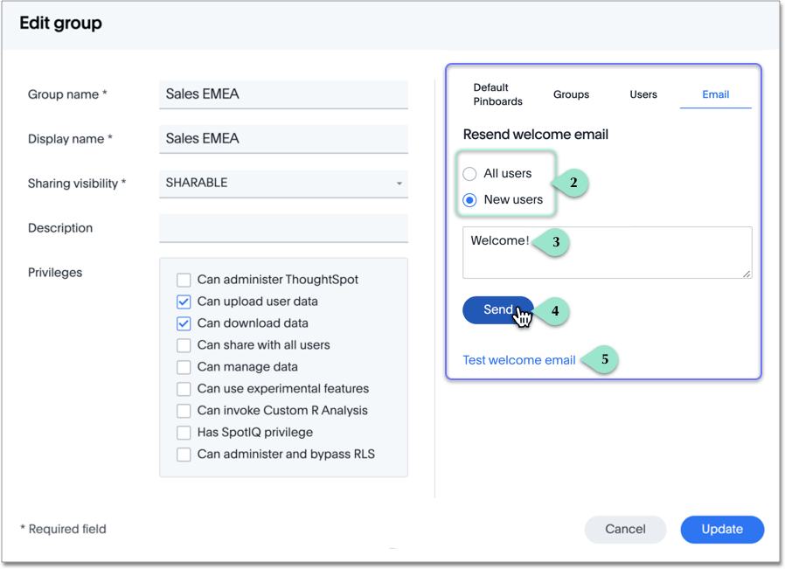Enable Can invoke Custom R Analysis
785x569 pixels.
click(184, 411)
